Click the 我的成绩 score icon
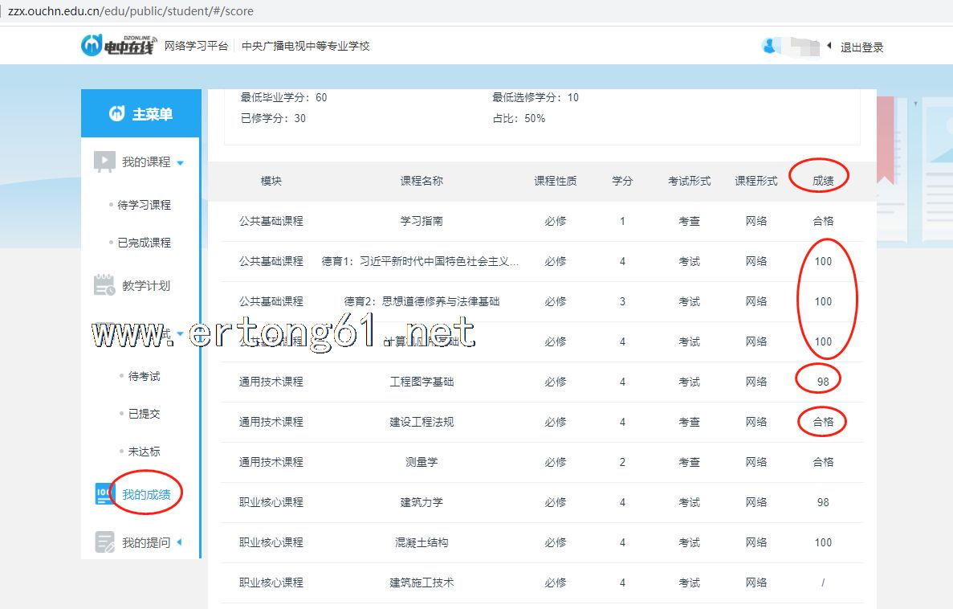The height and width of the screenshot is (609, 953). (104, 495)
